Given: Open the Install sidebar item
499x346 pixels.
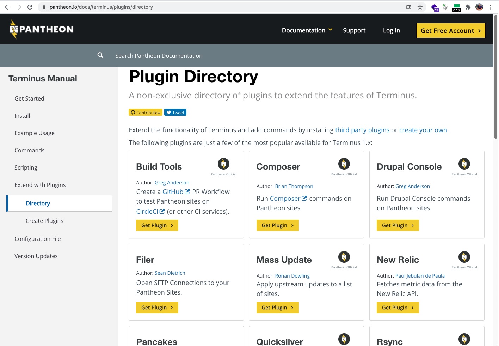Looking at the screenshot, I should (x=22, y=116).
